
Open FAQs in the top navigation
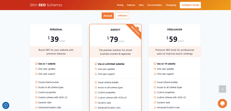tap(141, 5)
